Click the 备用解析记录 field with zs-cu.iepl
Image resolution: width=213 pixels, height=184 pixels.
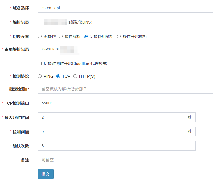(125, 49)
